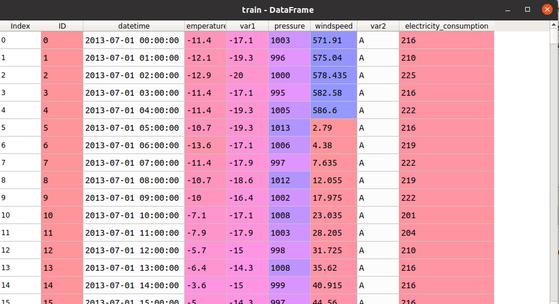Select electricity_consumption cell 225
Viewport: 559px width, 304px height.
[447, 75]
